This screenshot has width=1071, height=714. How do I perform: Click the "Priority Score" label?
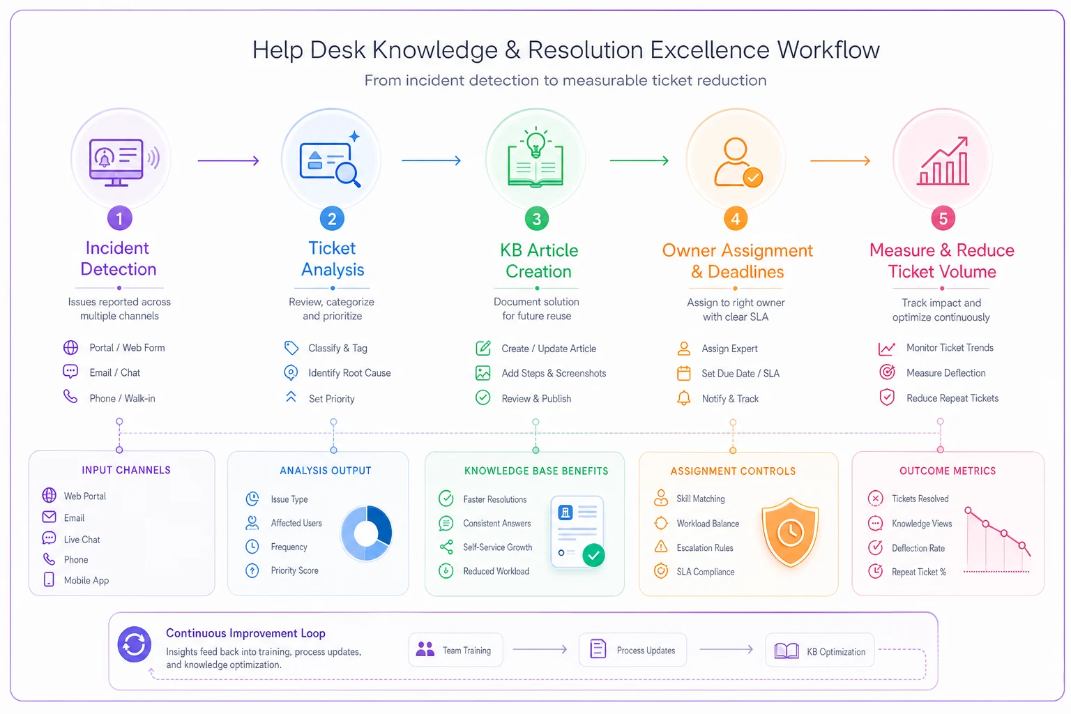[294, 570]
